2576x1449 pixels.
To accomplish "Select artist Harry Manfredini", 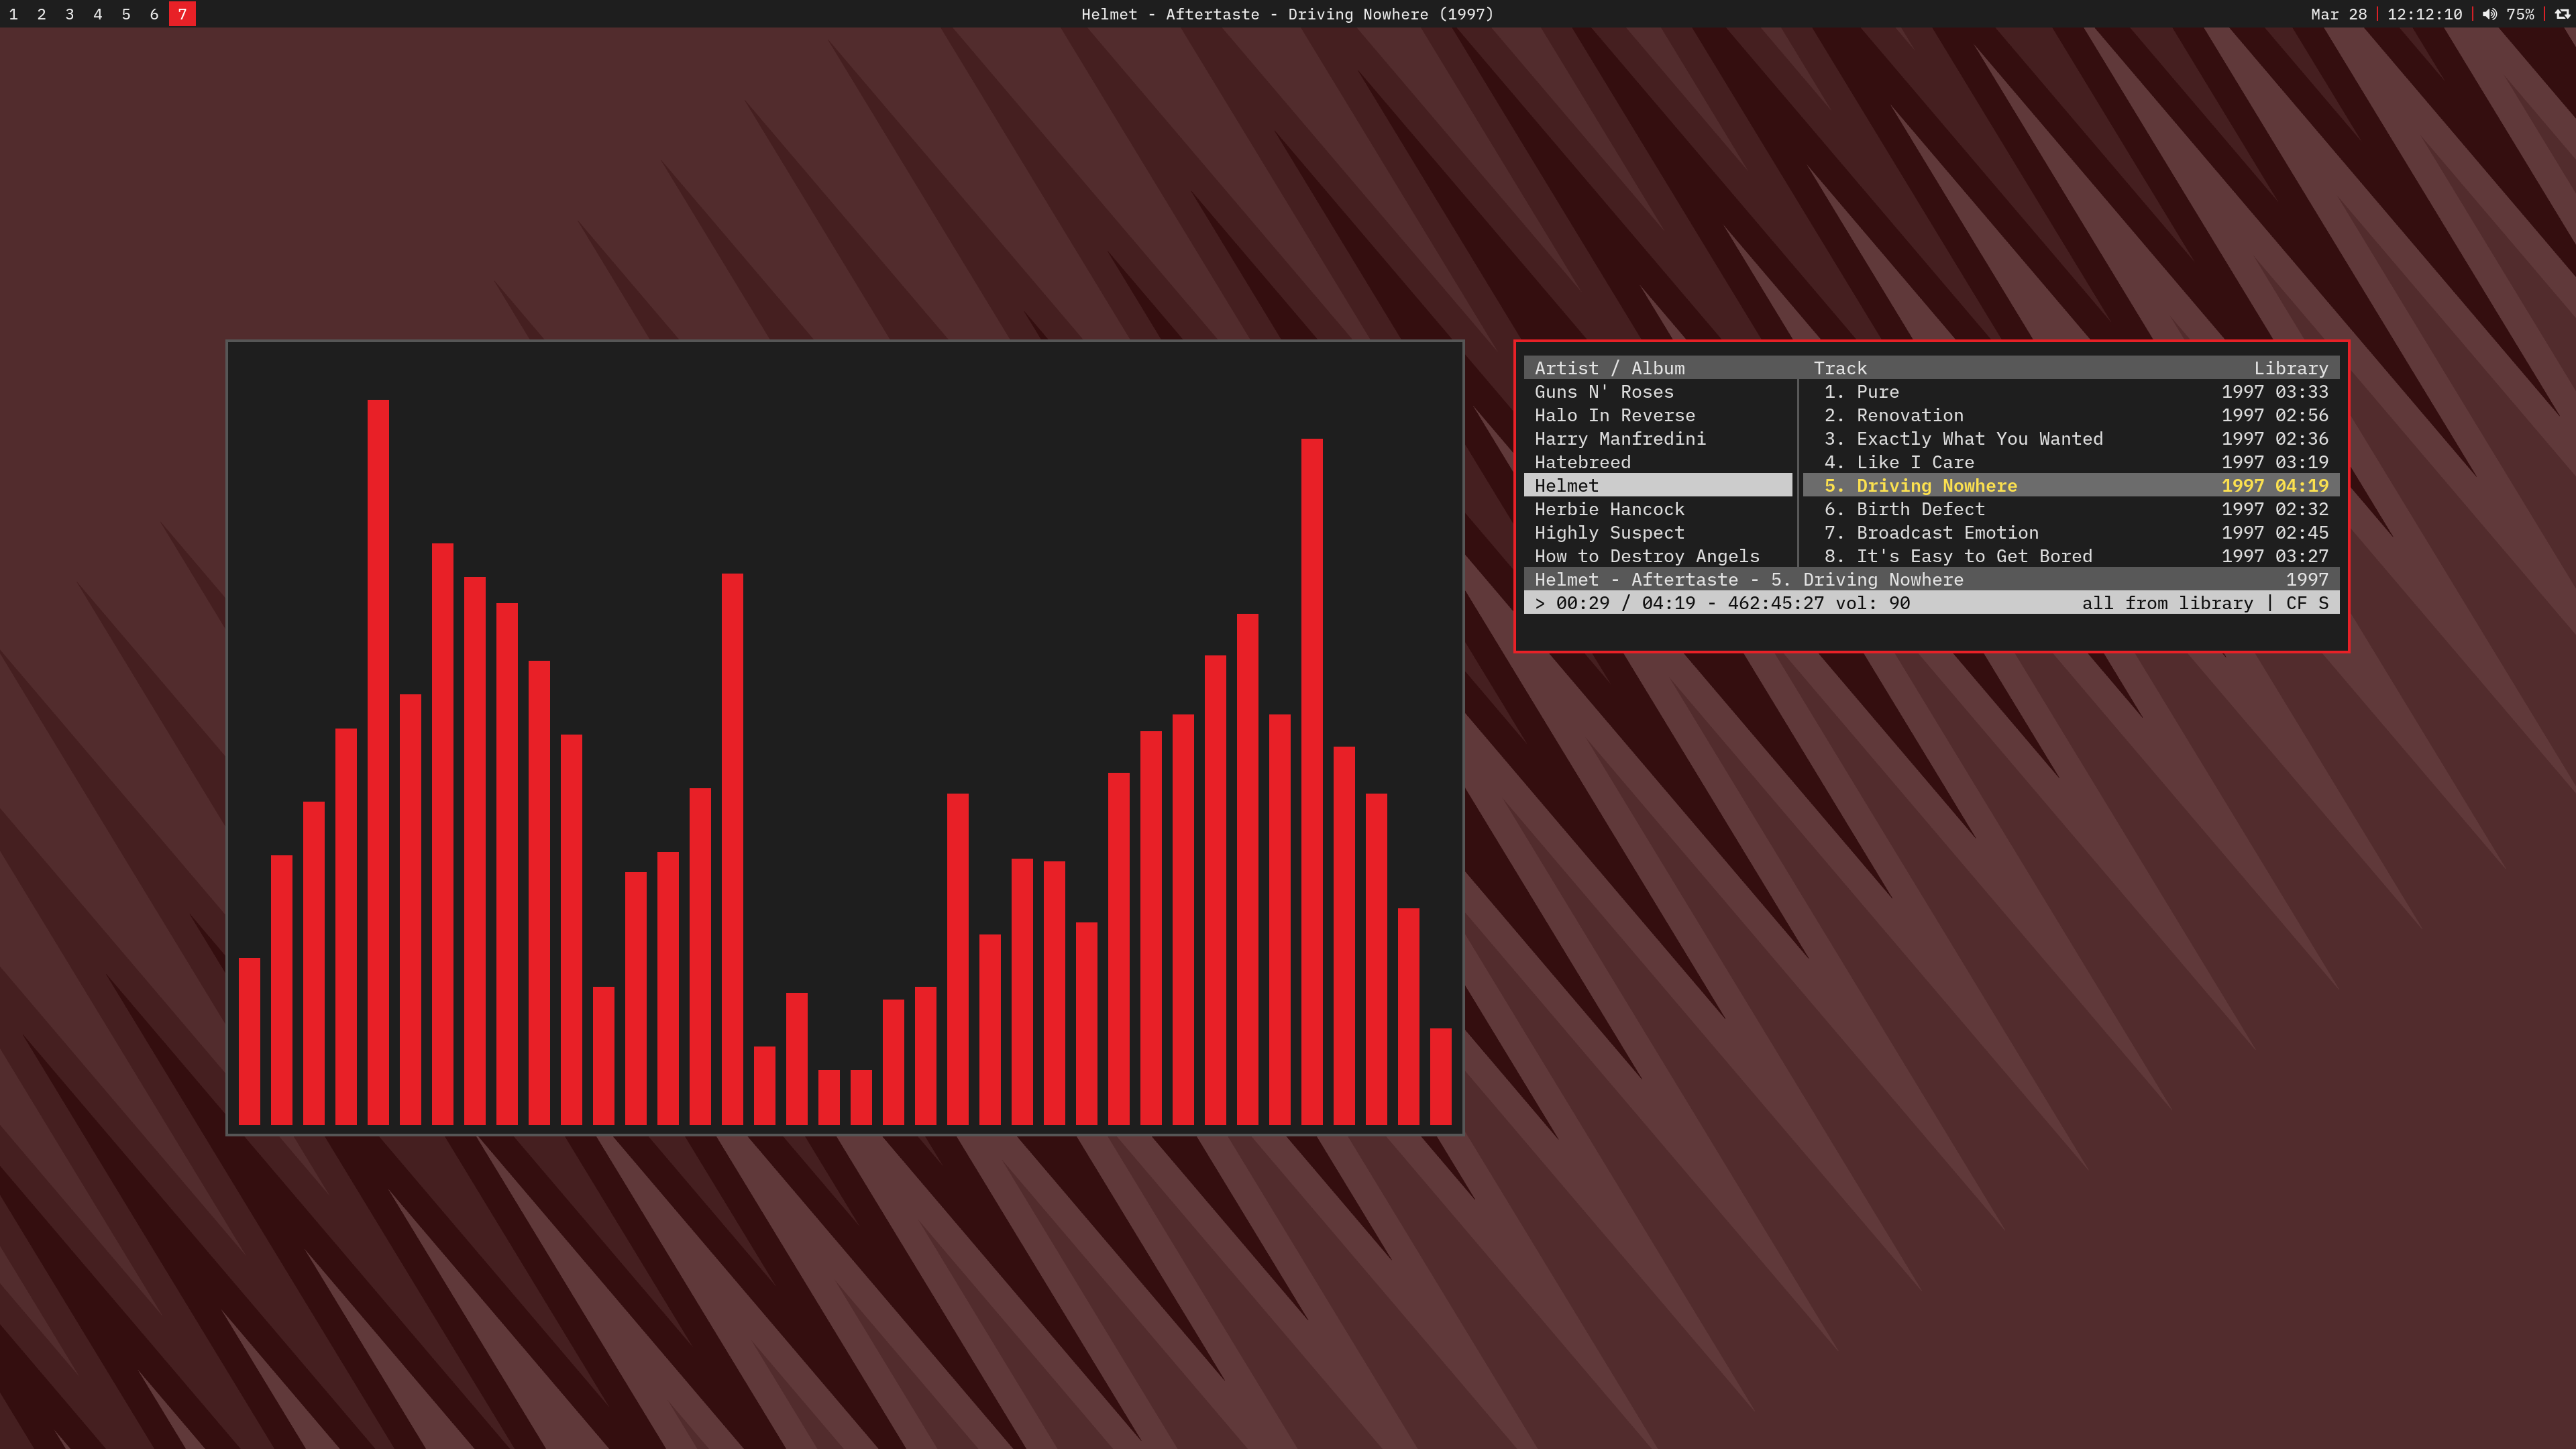I will [1658, 439].
